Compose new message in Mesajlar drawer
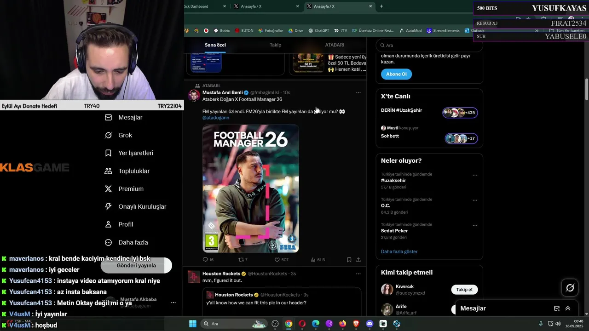 pyautogui.click(x=557, y=308)
